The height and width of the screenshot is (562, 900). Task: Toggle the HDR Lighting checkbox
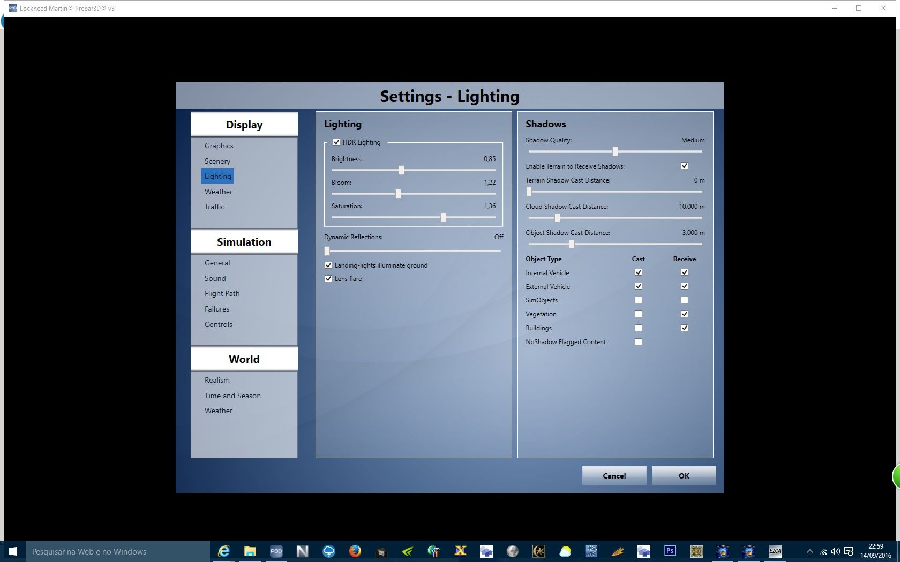pos(336,142)
